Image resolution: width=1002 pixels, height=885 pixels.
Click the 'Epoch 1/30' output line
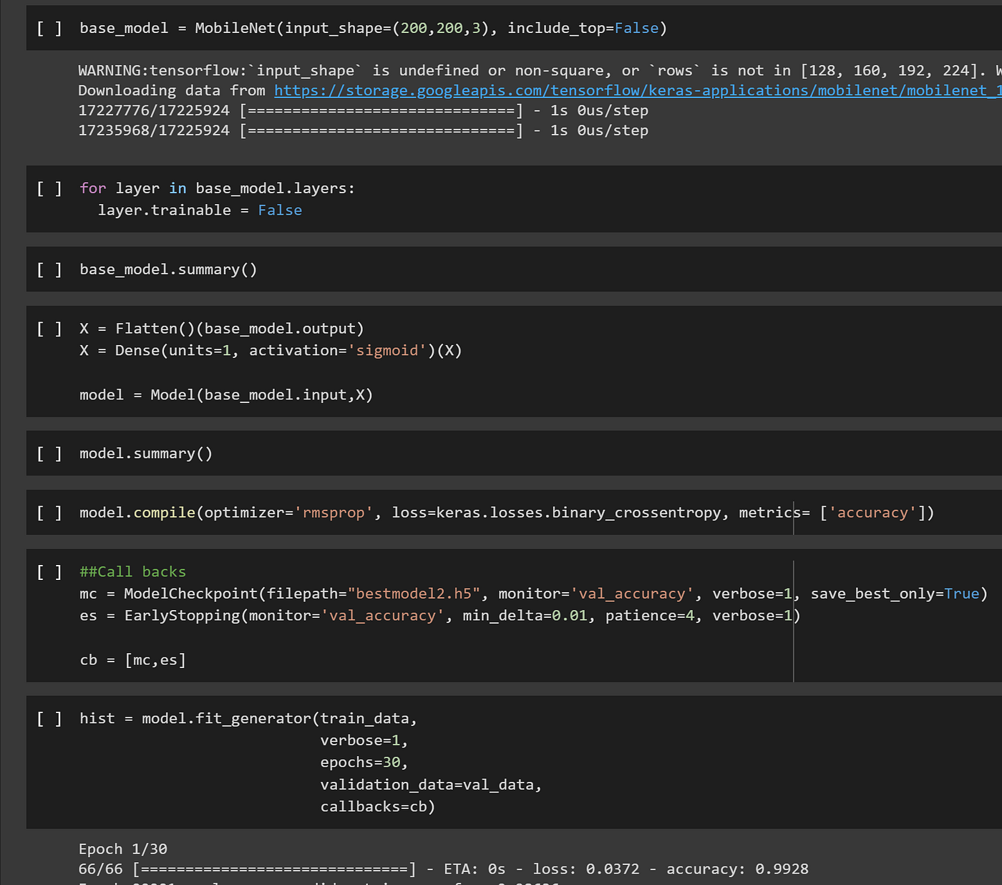point(122,849)
